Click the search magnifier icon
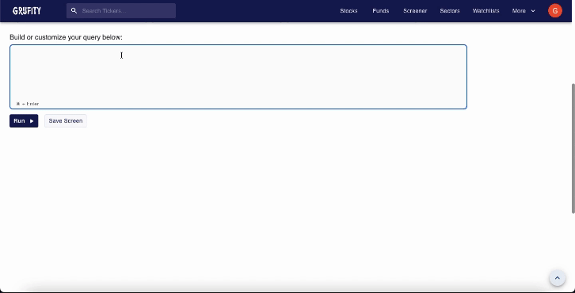 click(74, 10)
